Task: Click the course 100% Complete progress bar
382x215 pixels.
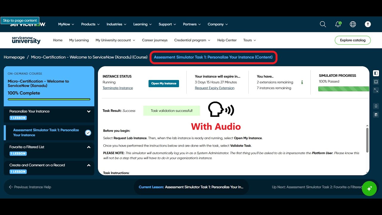Action: (x=49, y=99)
